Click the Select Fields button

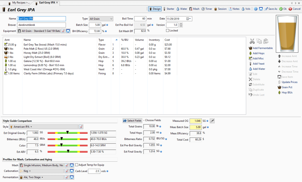[132, 121]
